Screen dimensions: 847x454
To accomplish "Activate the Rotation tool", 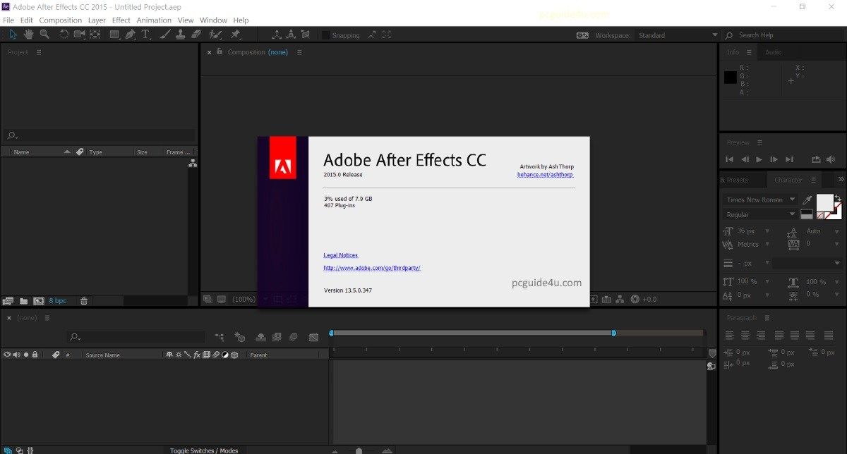I will pos(63,34).
